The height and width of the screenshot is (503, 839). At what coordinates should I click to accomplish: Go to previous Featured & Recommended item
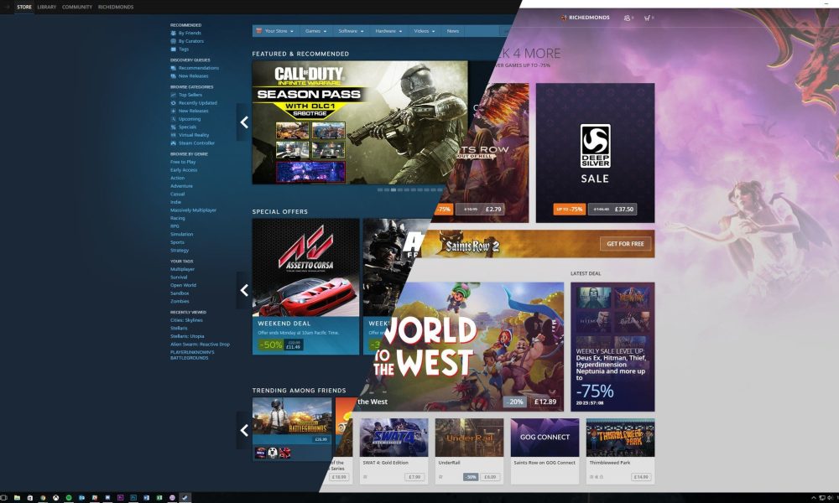point(244,122)
